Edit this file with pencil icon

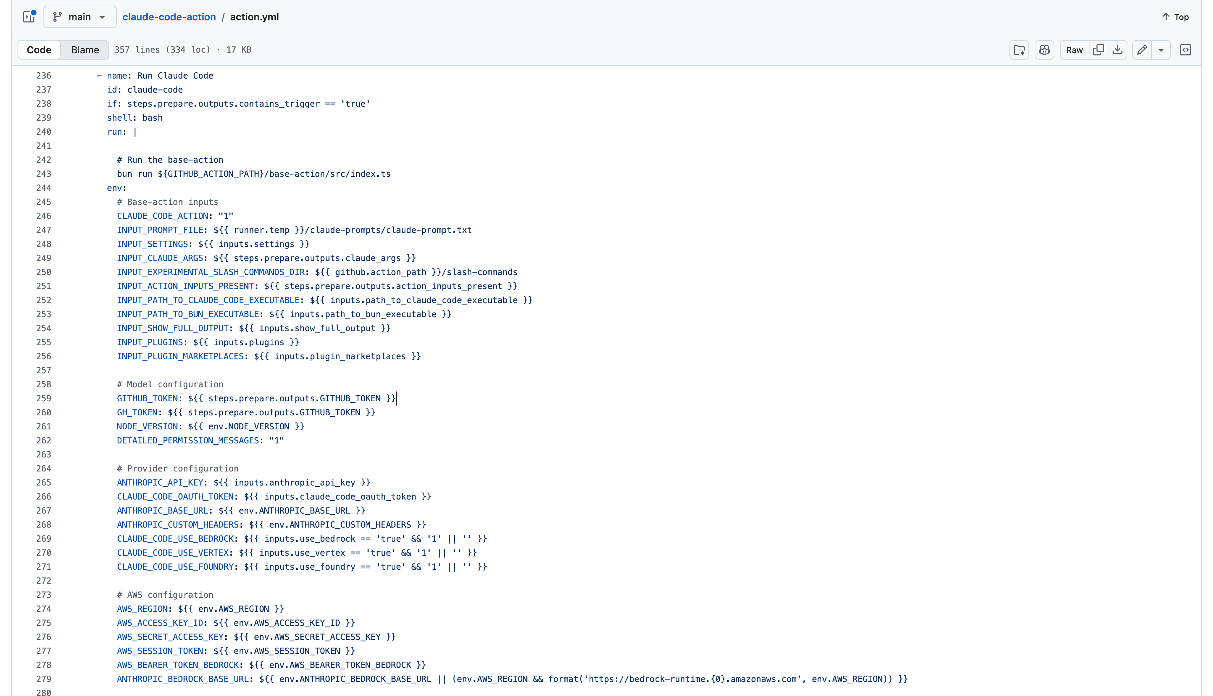(x=1142, y=50)
